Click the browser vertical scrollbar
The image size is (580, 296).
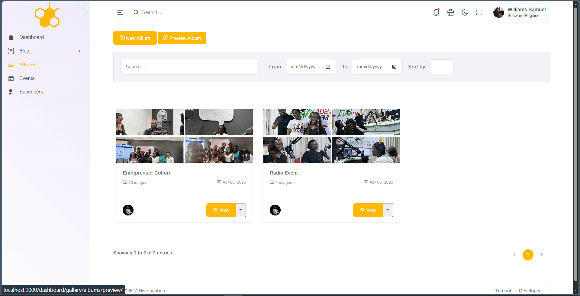click(576, 145)
